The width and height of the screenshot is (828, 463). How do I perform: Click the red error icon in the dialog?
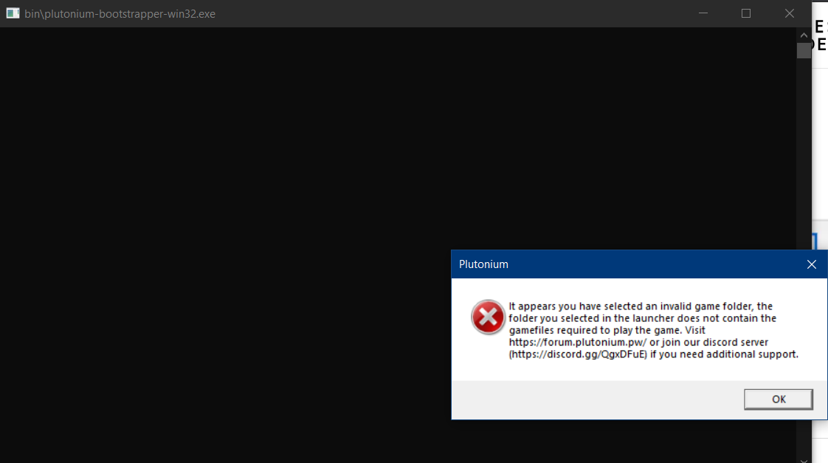click(x=487, y=318)
